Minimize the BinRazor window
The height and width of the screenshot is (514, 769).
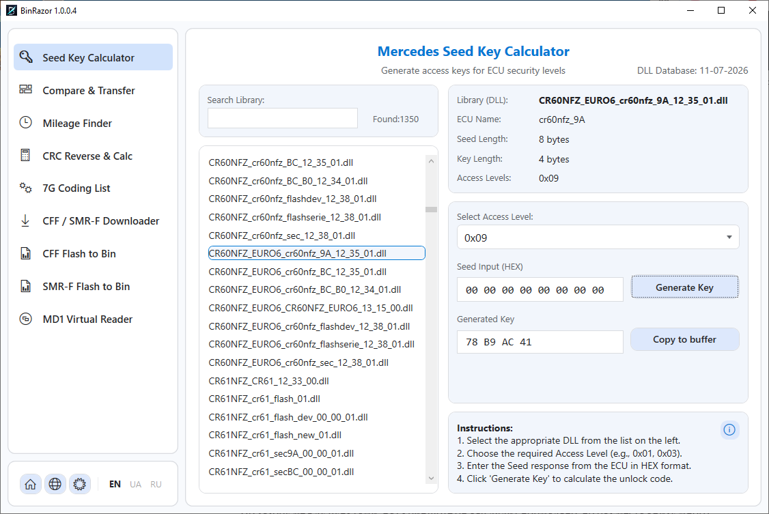pos(690,10)
